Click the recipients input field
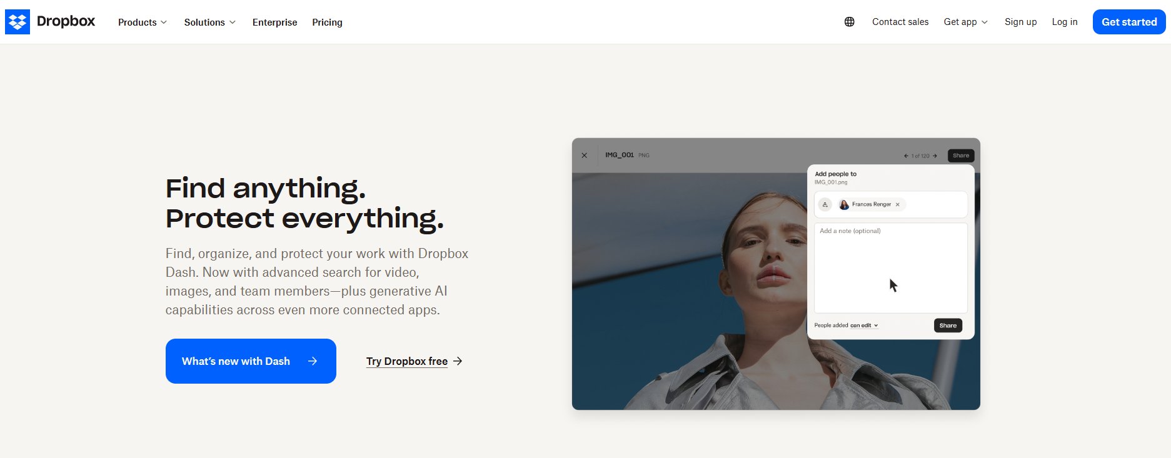The height and width of the screenshot is (458, 1171). tap(890, 204)
